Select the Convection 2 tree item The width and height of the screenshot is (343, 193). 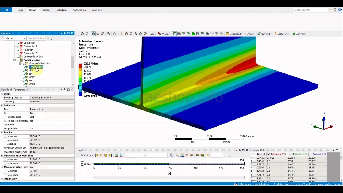tap(30, 46)
